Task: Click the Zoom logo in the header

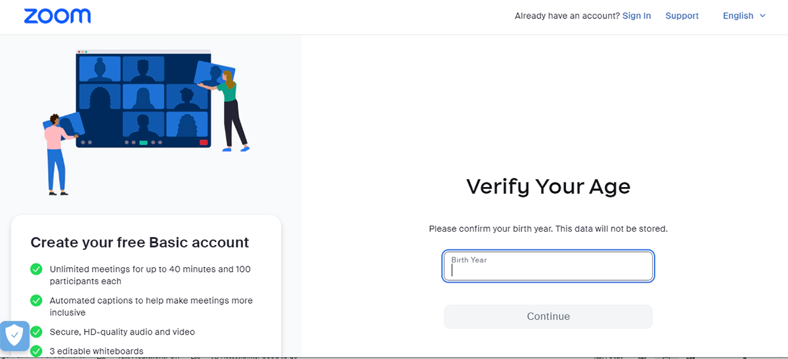Action: tap(57, 16)
